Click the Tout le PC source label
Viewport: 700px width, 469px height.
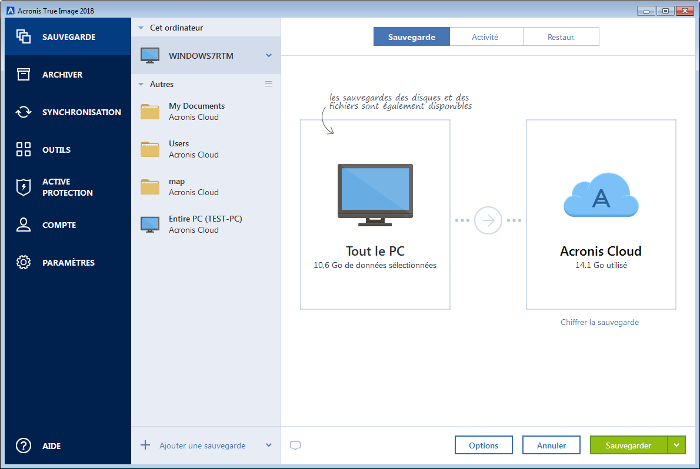375,251
